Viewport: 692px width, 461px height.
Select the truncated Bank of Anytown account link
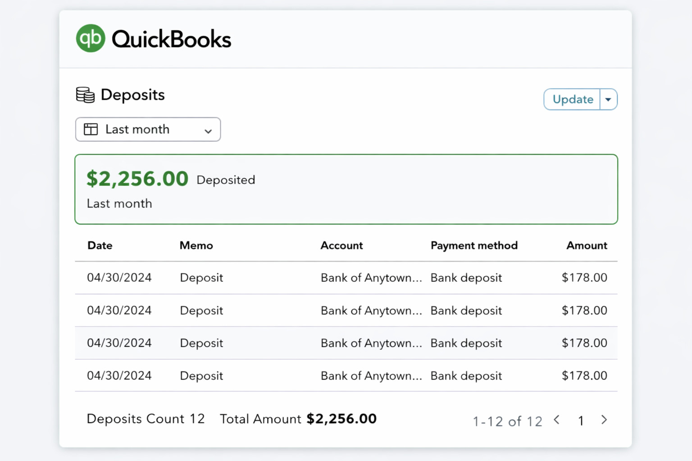371,278
